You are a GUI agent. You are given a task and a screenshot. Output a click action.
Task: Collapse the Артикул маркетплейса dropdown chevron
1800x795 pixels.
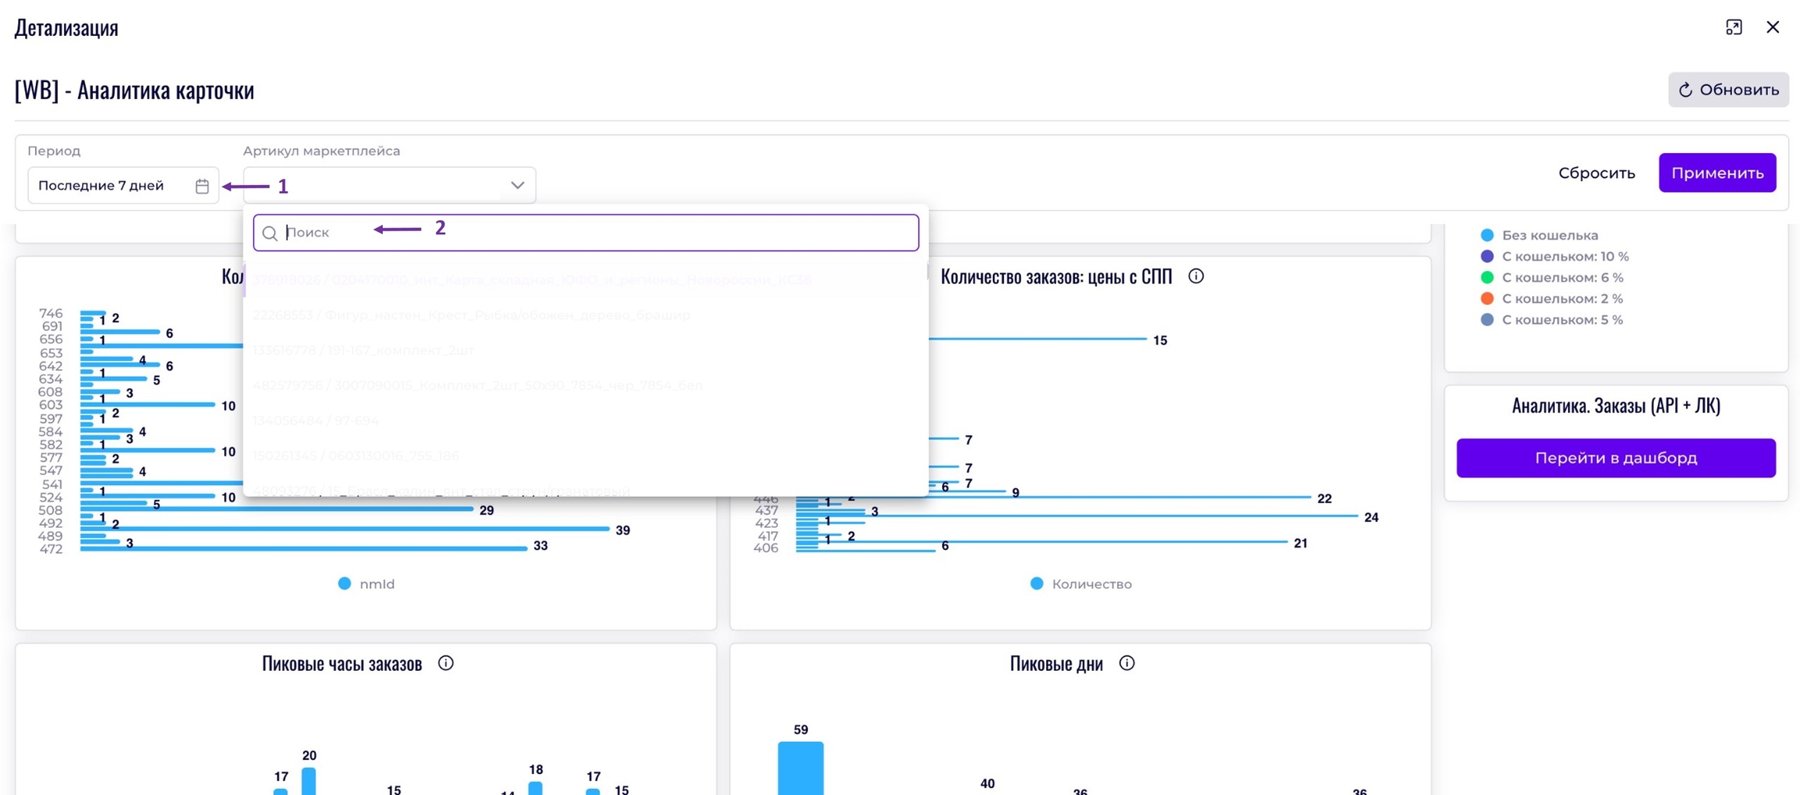tap(517, 185)
